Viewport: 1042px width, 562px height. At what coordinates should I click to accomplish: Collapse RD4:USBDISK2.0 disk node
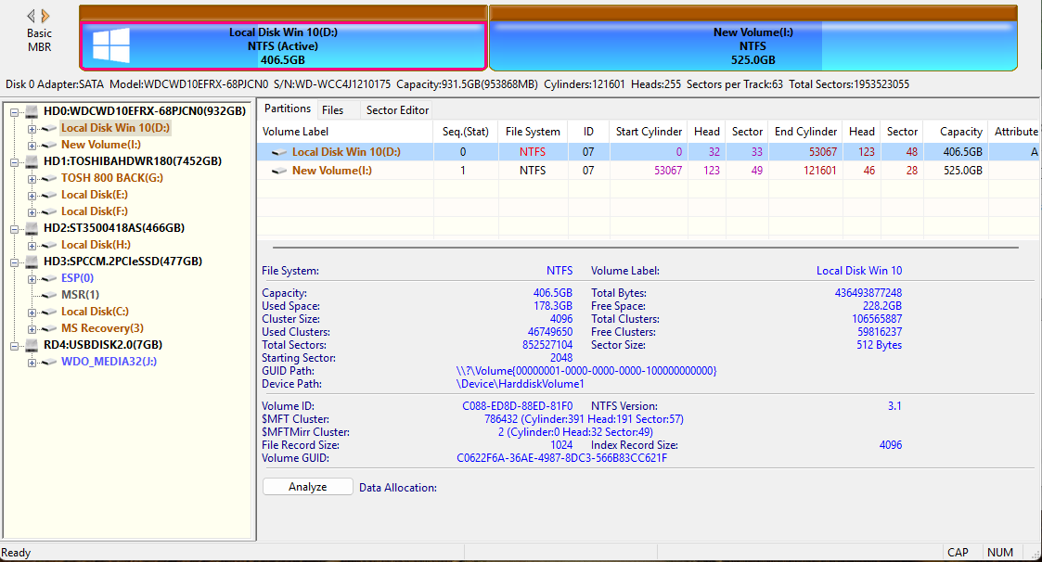coord(14,345)
